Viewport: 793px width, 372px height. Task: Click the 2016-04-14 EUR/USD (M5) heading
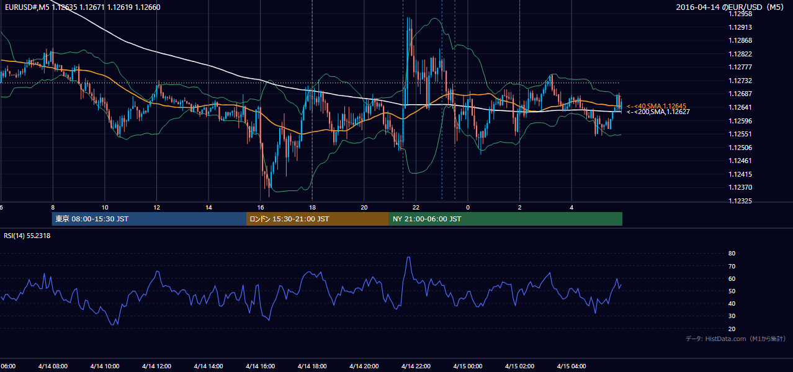(730, 7)
